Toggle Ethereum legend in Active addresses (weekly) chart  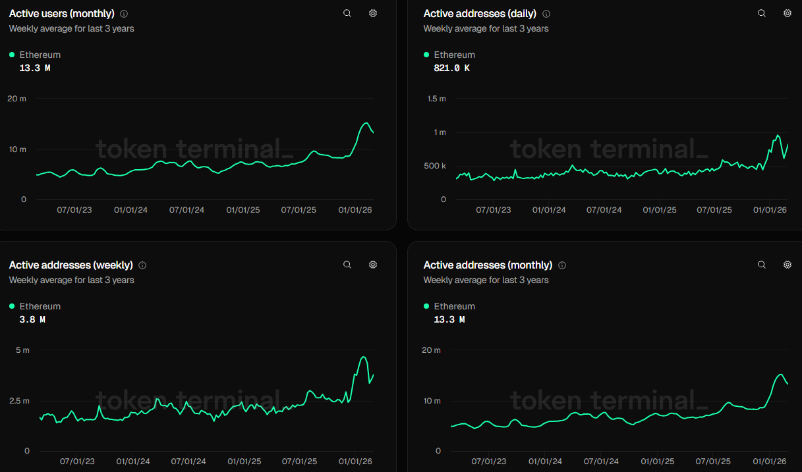(x=40, y=306)
